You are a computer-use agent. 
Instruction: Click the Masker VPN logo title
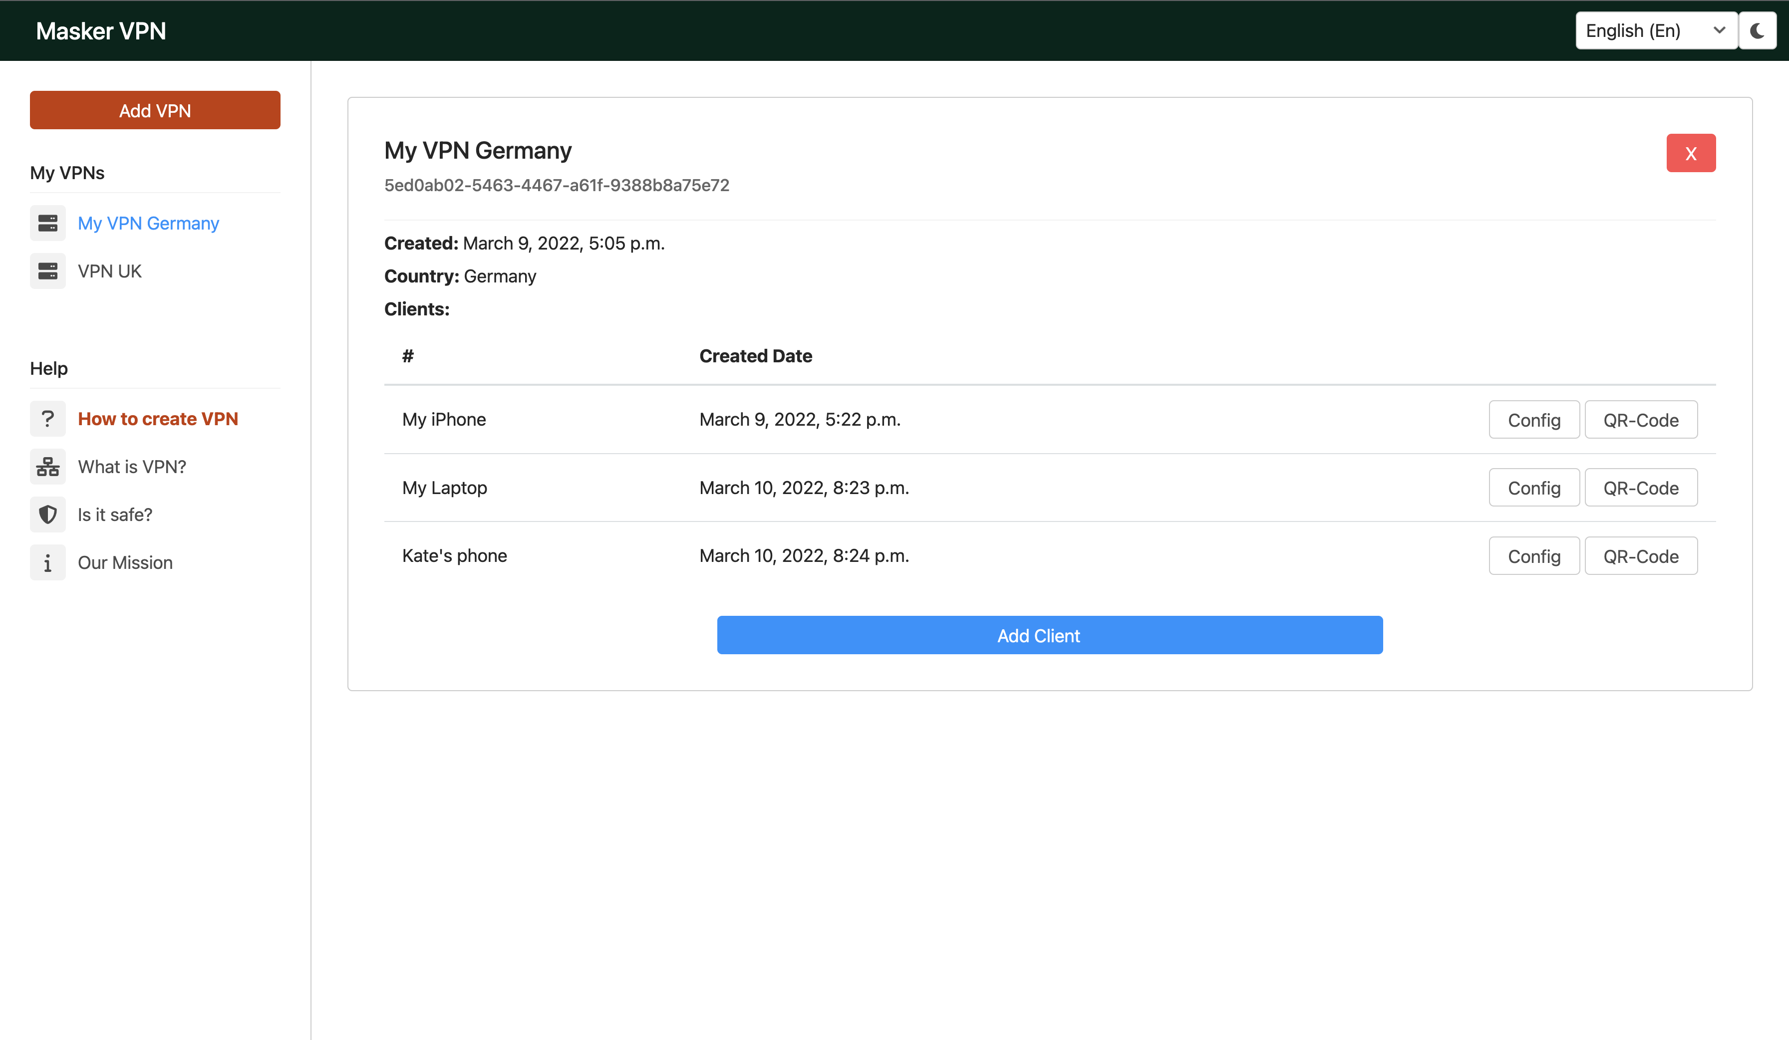tap(101, 30)
